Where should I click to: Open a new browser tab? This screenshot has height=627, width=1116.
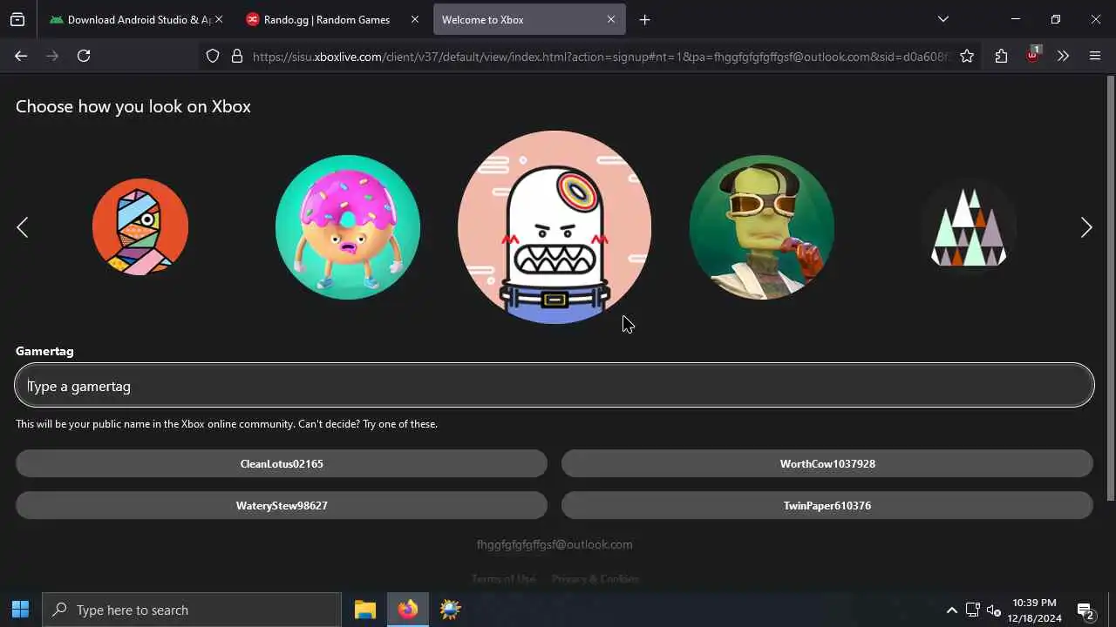[x=645, y=19]
